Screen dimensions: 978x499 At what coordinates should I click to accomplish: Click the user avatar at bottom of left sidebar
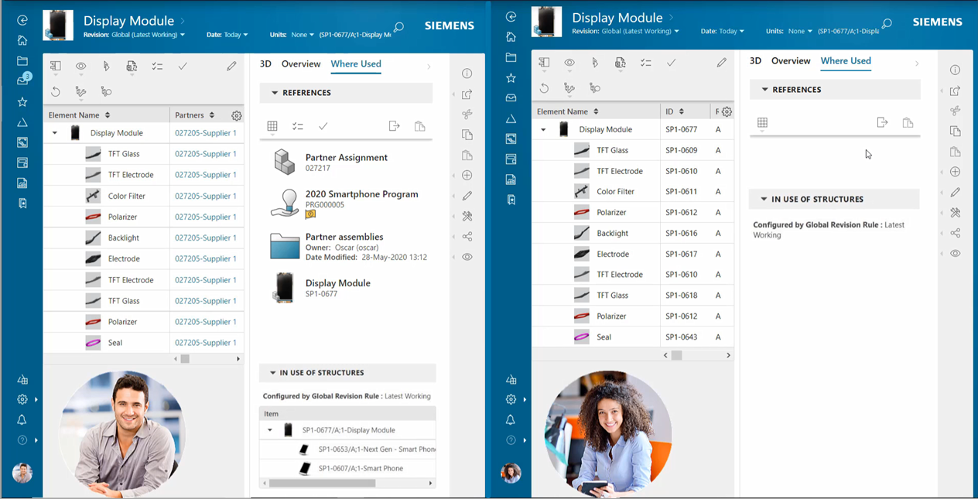click(x=22, y=473)
